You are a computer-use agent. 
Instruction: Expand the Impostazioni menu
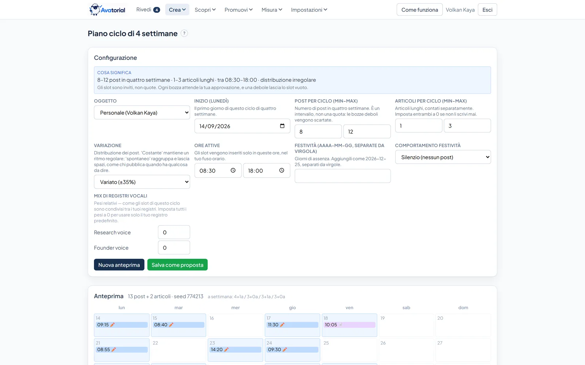309,9
